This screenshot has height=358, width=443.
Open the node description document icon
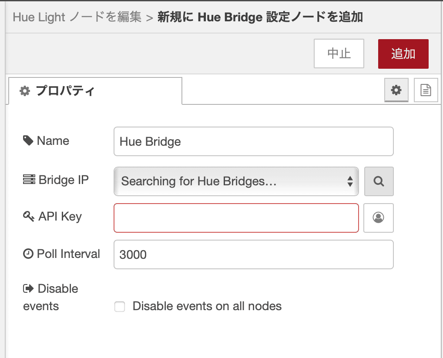426,90
